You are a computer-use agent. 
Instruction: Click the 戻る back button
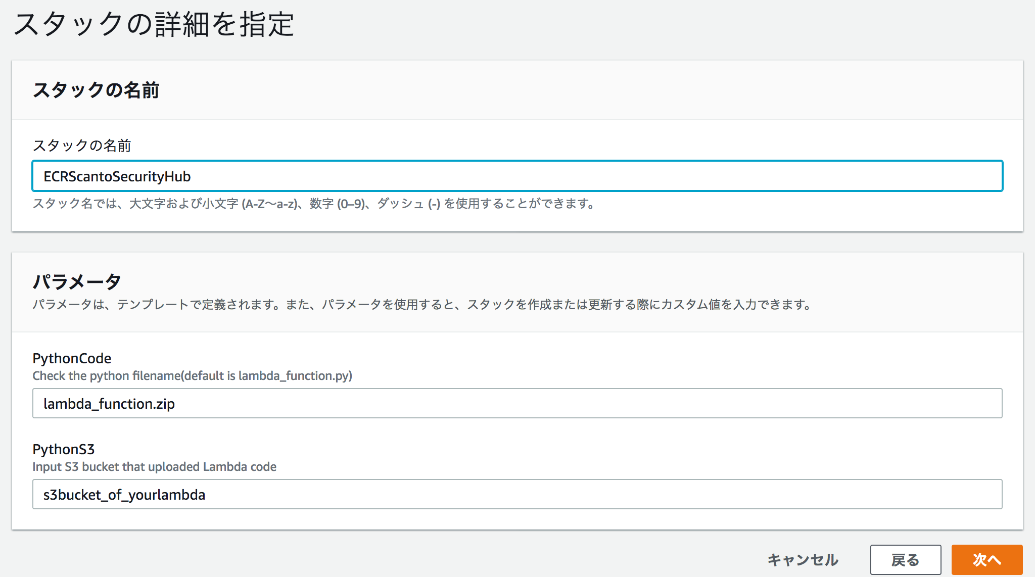(x=905, y=559)
